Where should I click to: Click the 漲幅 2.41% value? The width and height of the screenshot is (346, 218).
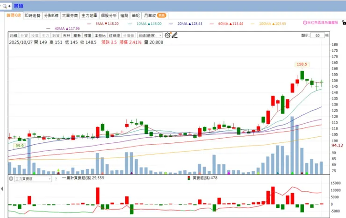pyautogui.click(x=130, y=42)
